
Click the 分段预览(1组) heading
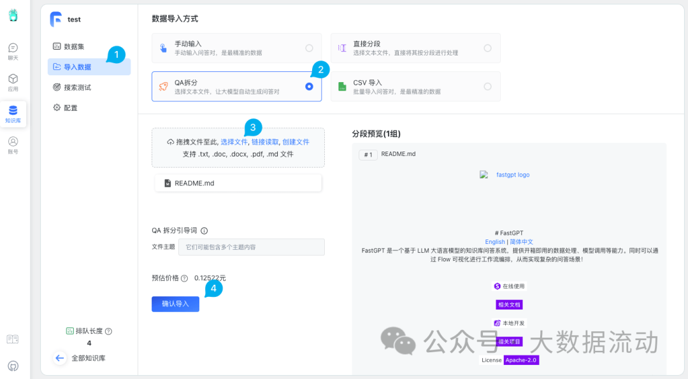(376, 134)
